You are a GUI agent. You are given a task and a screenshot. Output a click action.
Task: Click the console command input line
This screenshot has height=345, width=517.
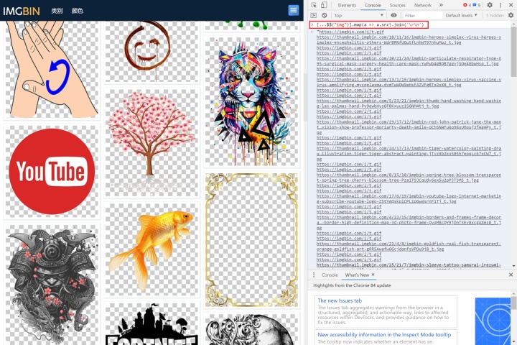point(368,24)
